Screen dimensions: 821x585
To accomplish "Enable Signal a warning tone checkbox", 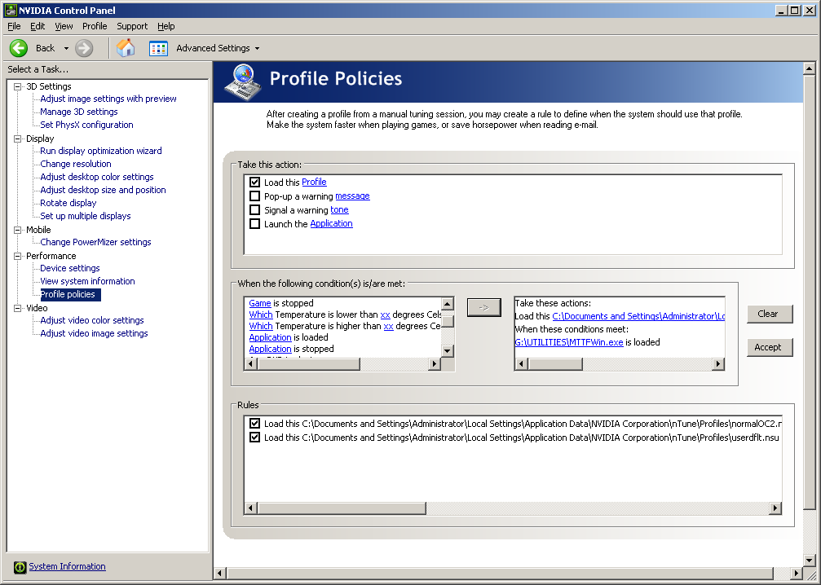I will click(254, 210).
